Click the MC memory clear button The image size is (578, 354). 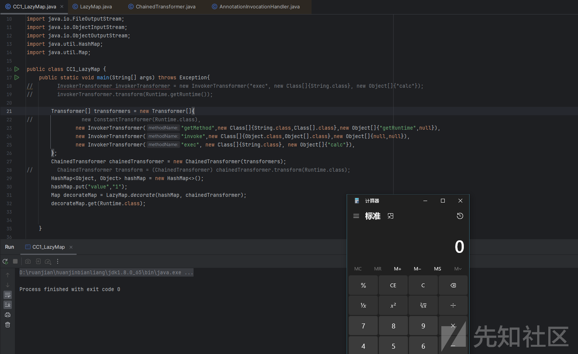pos(358,269)
